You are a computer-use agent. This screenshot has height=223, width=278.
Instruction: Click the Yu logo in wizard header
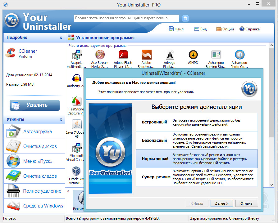[249, 89]
